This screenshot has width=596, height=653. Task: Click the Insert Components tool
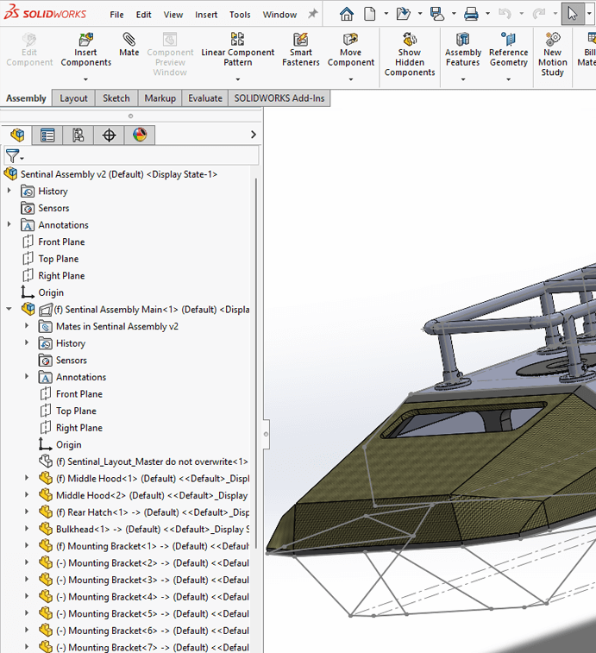coord(85,50)
